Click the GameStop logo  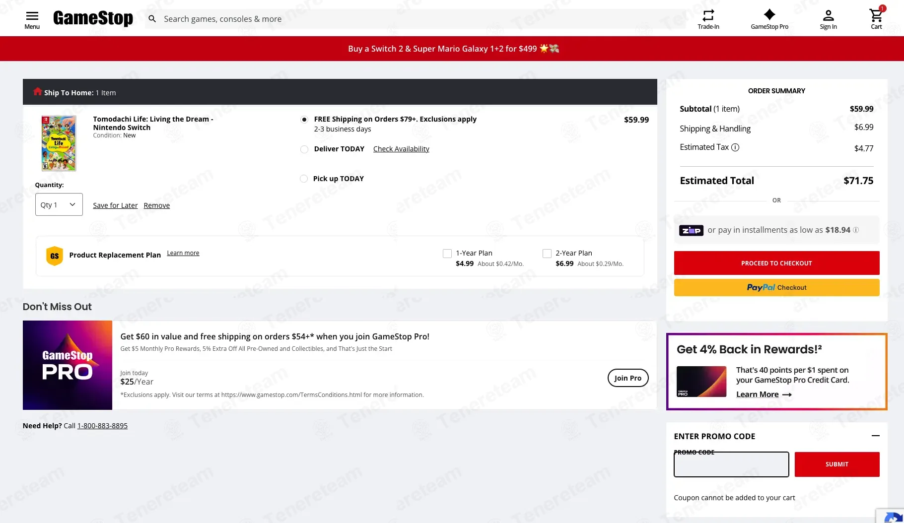(93, 18)
